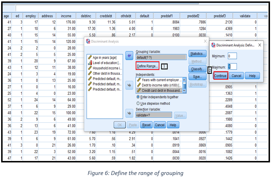The height and width of the screenshot is (177, 272).
Task: Select Use stepwise method option
Action: pyautogui.click(x=138, y=104)
